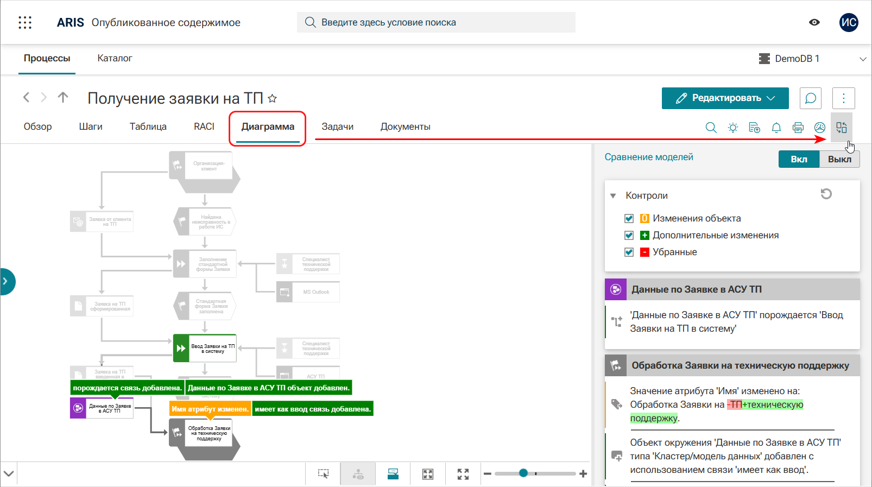Screen dimensions: 872x487
Task: Click the Обработка Заявки на техническую поддержку panel header
Action: (732, 365)
